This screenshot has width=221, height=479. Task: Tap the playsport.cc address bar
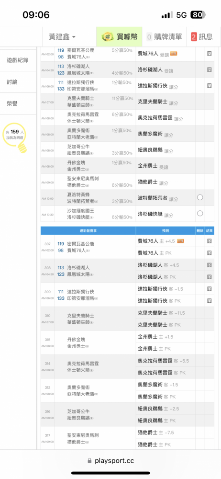pos(110,461)
